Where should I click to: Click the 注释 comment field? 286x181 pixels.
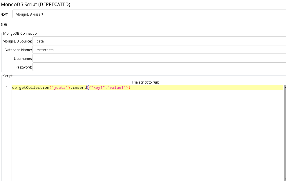coord(116,25)
